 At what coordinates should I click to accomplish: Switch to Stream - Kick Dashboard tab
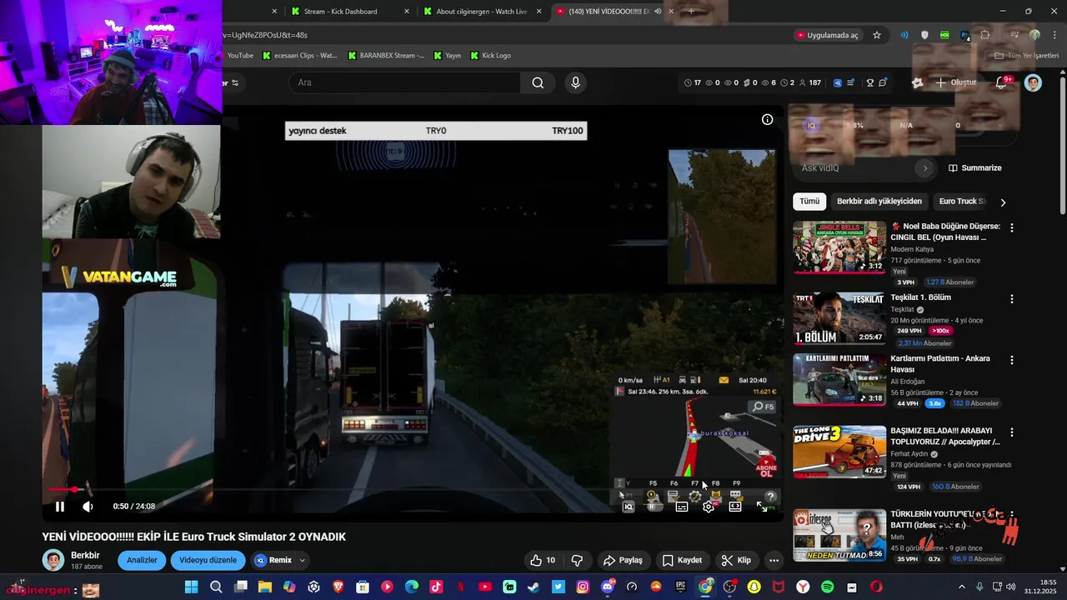coord(348,12)
